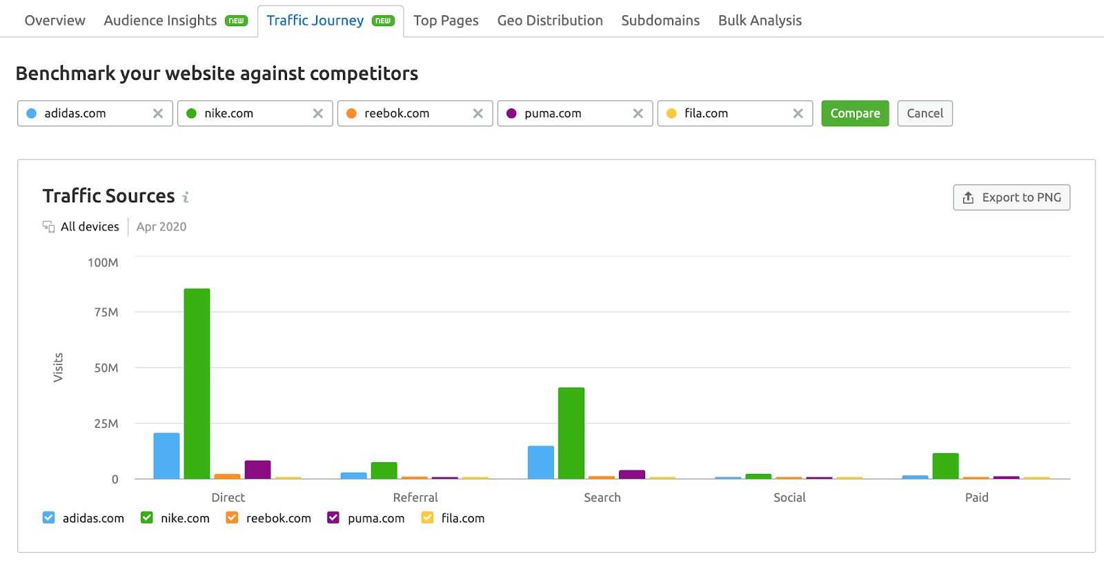Click the blue dot in adidas.com field
The image size is (1104, 563).
31,113
